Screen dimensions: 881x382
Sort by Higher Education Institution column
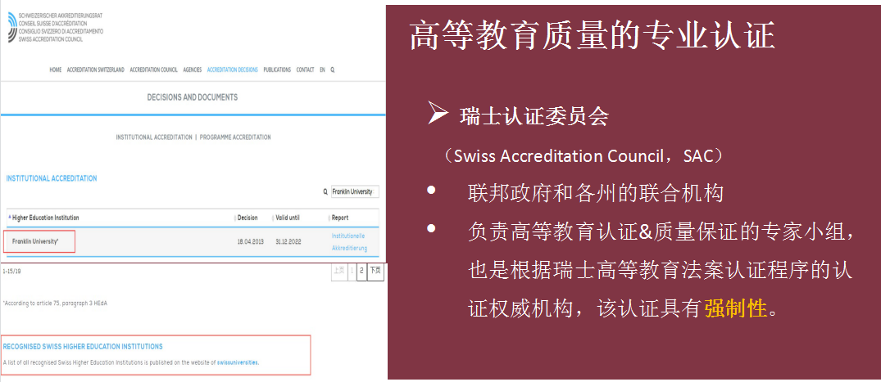pos(46,218)
